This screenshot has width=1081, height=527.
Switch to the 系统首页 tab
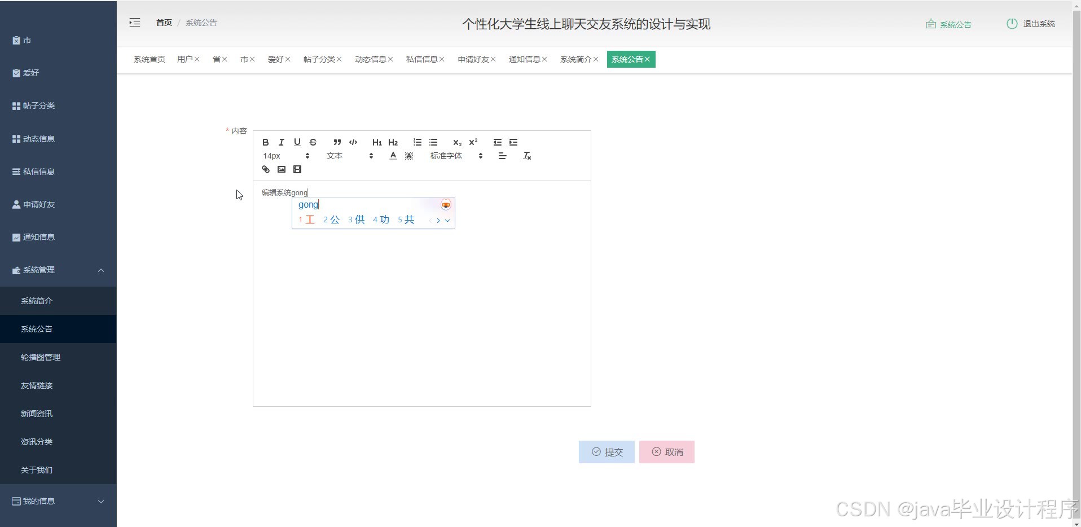click(150, 59)
